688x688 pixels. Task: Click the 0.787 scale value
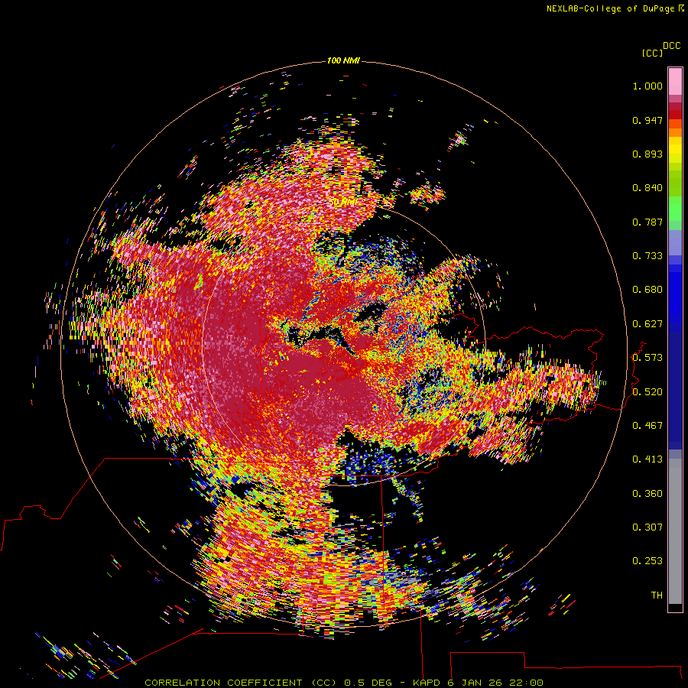pyautogui.click(x=647, y=222)
